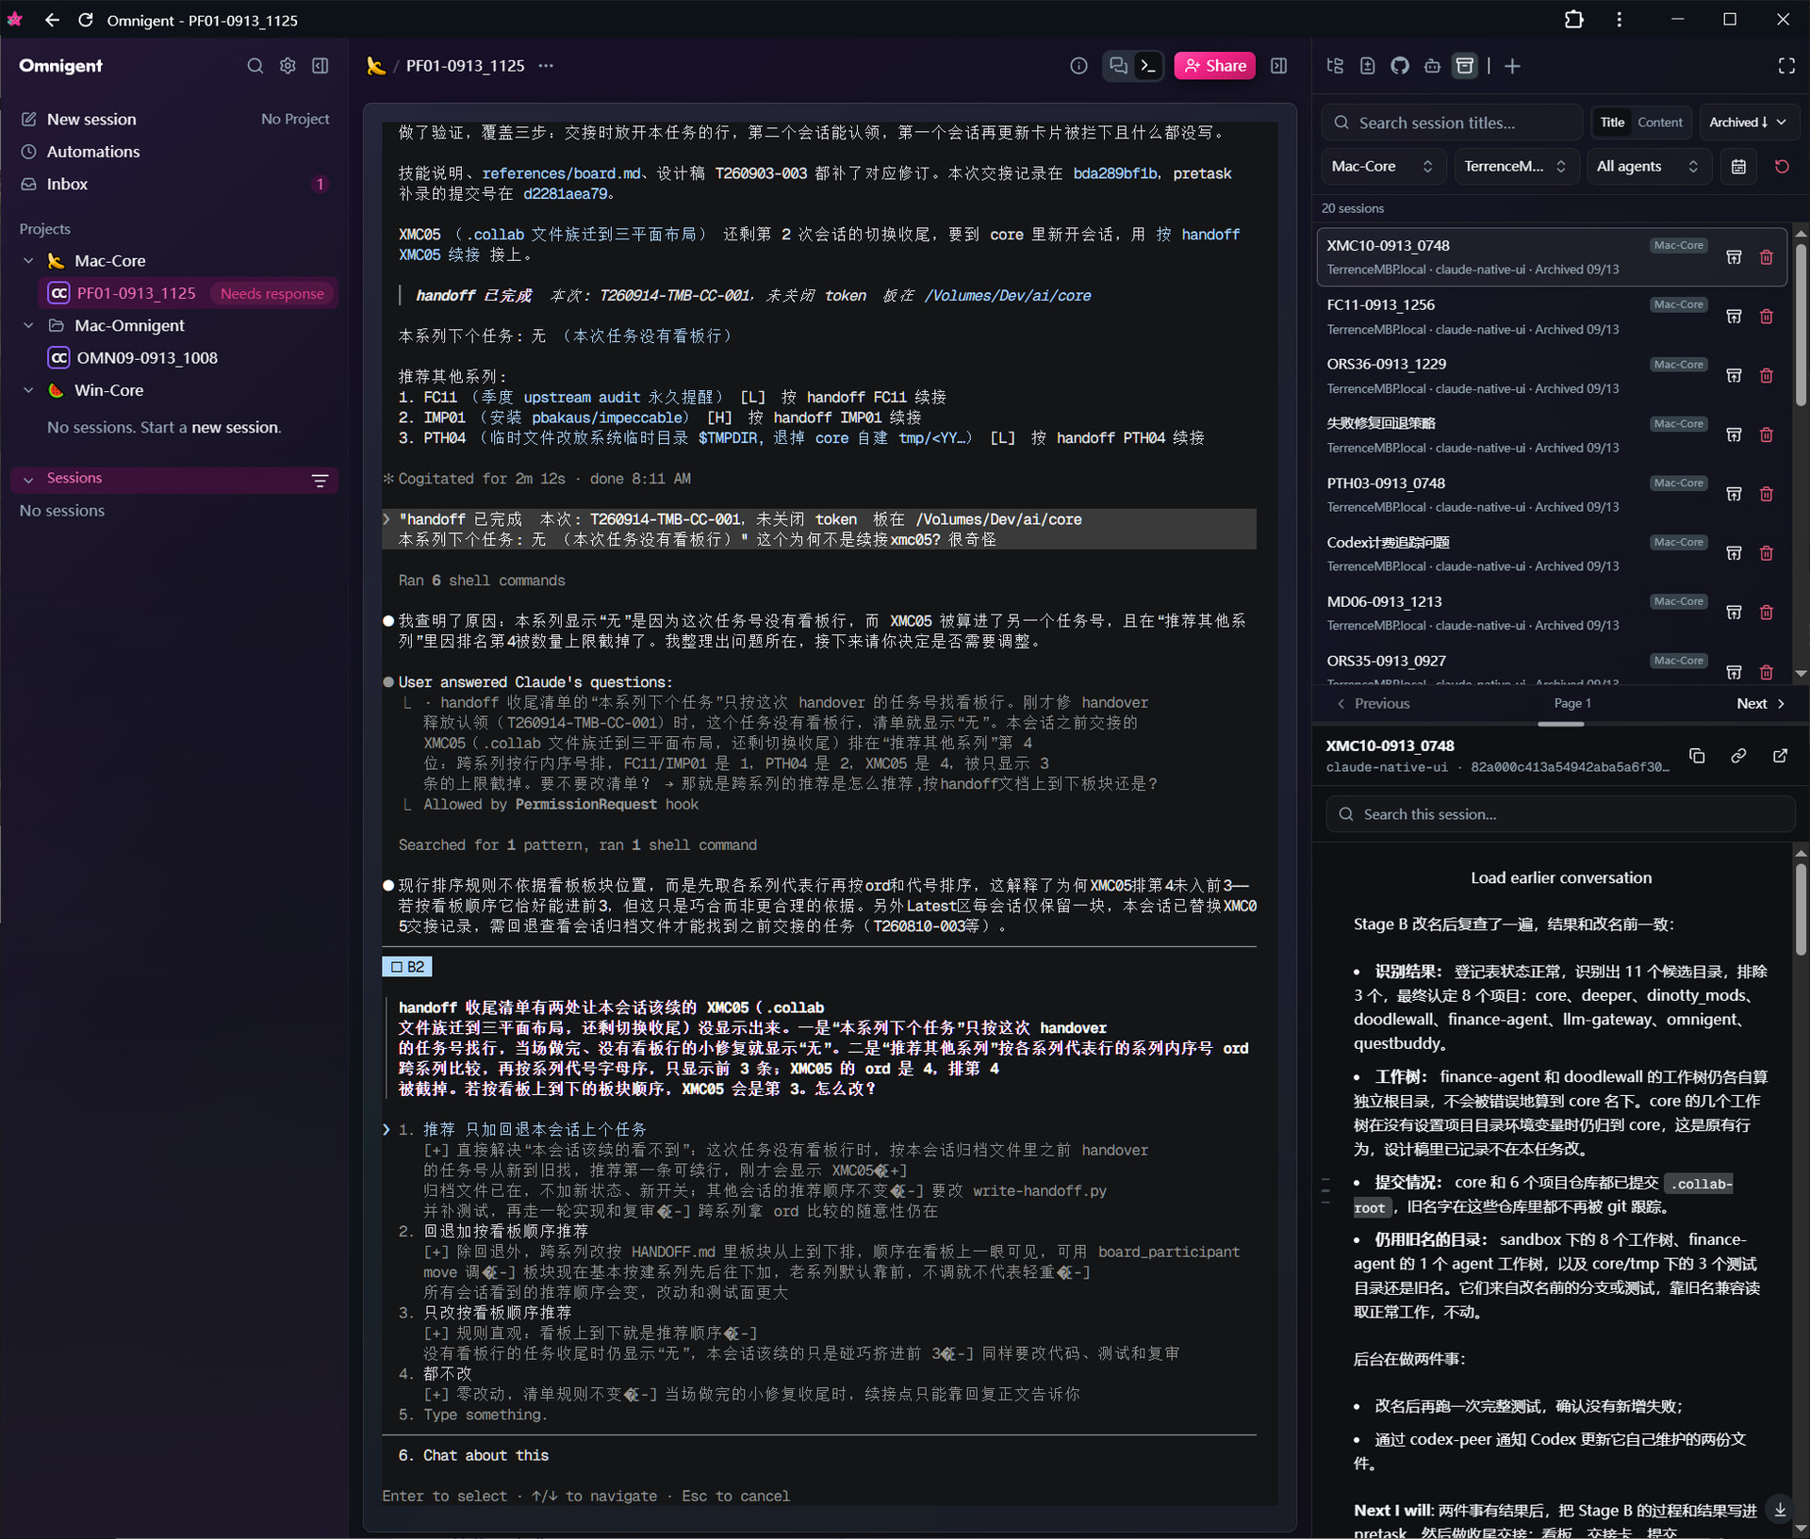This screenshot has height=1539, width=1810.
Task: Open the session info icon
Action: click(1078, 66)
